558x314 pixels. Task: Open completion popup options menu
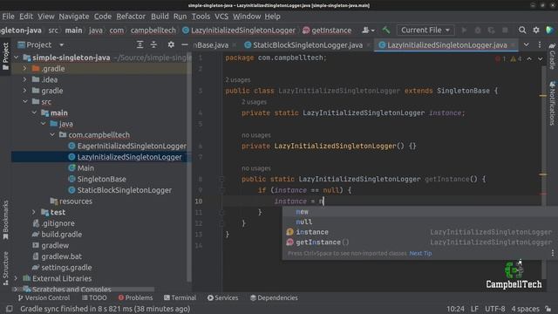(x=552, y=253)
